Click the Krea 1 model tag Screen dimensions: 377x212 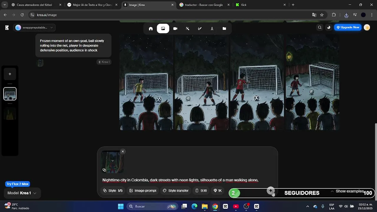(104, 62)
